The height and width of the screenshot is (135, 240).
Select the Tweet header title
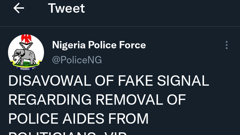coord(66,8)
